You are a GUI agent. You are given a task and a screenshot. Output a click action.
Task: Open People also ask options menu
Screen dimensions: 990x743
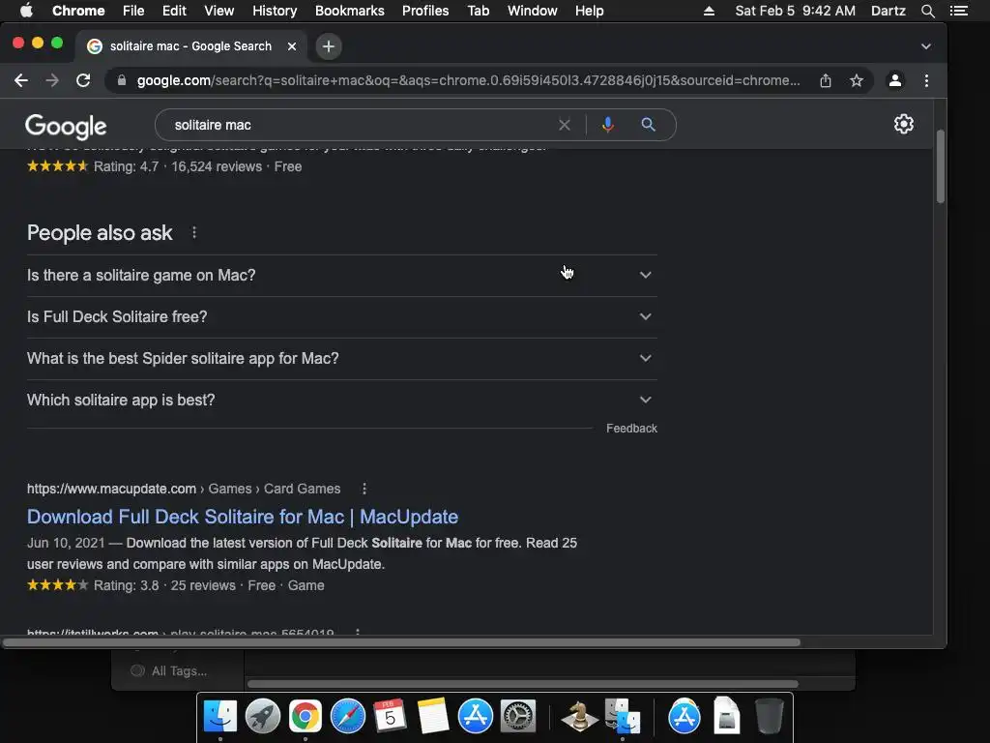pyautogui.click(x=194, y=232)
